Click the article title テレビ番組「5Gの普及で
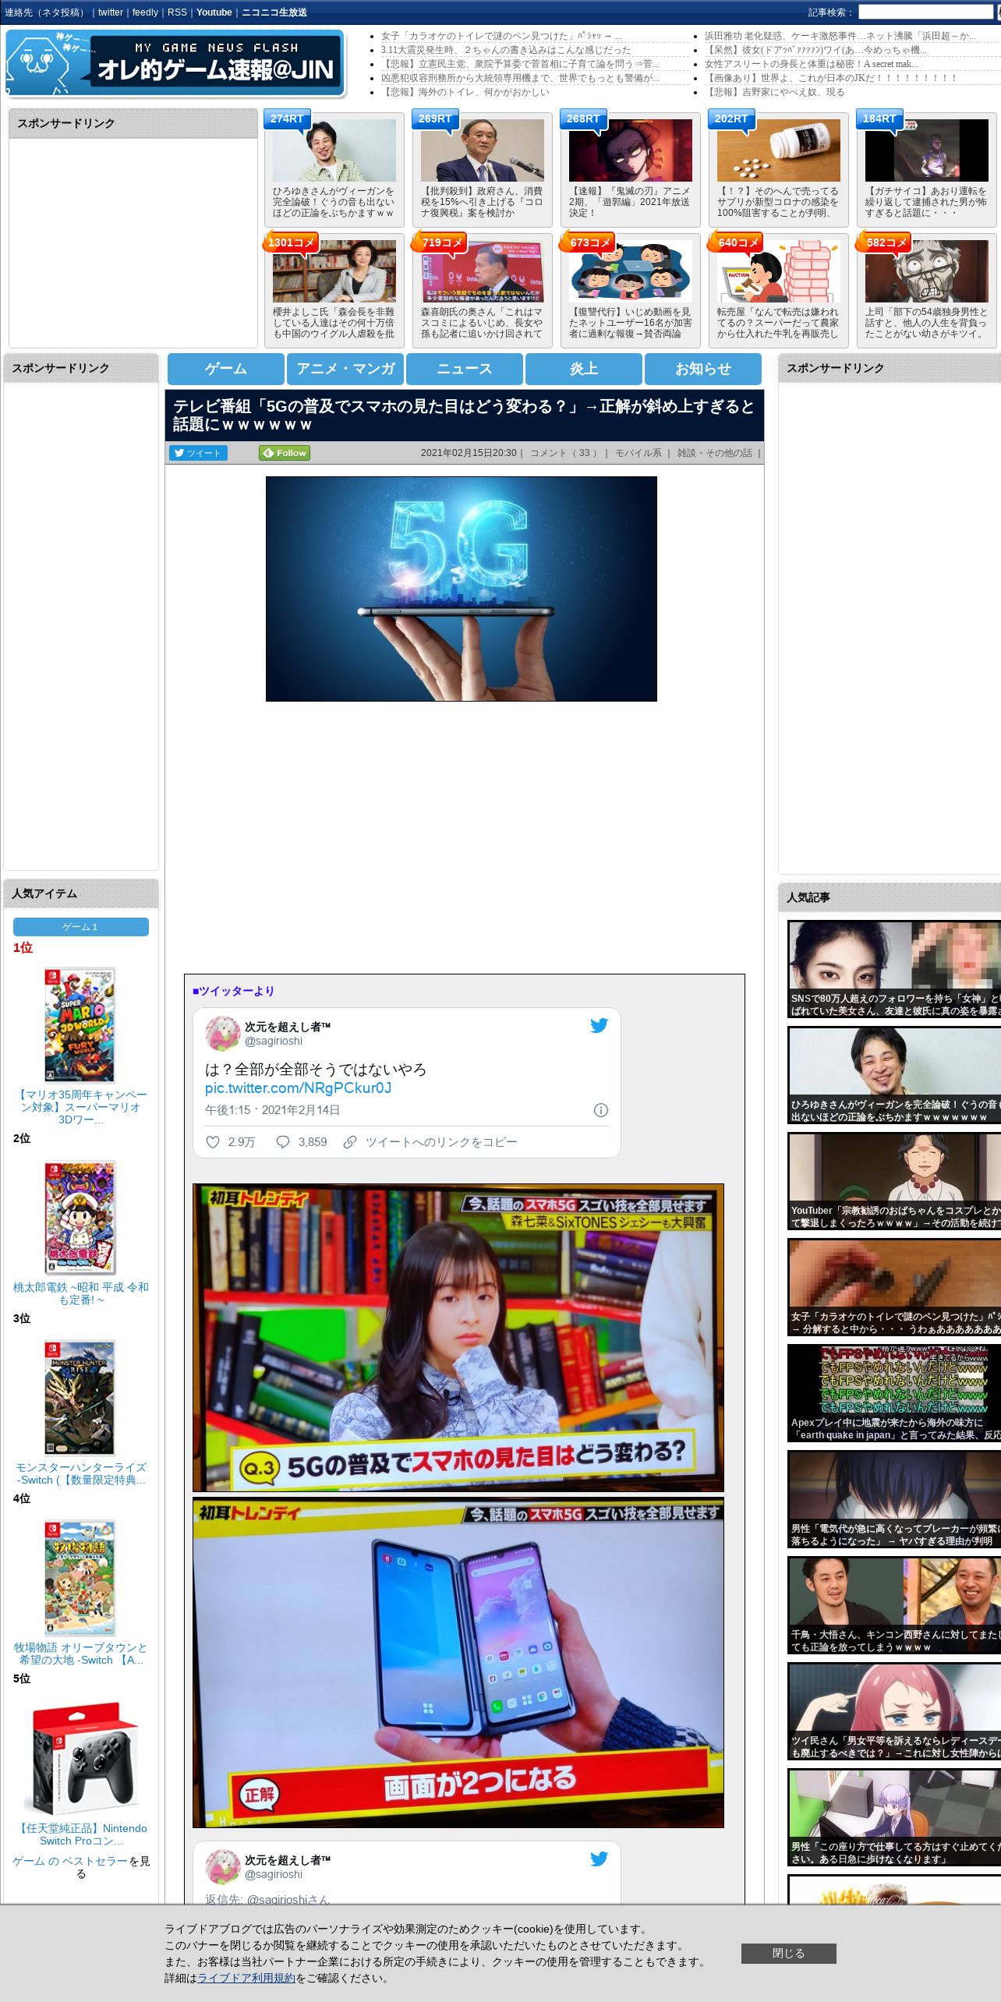The height and width of the screenshot is (2002, 1001). [x=464, y=416]
